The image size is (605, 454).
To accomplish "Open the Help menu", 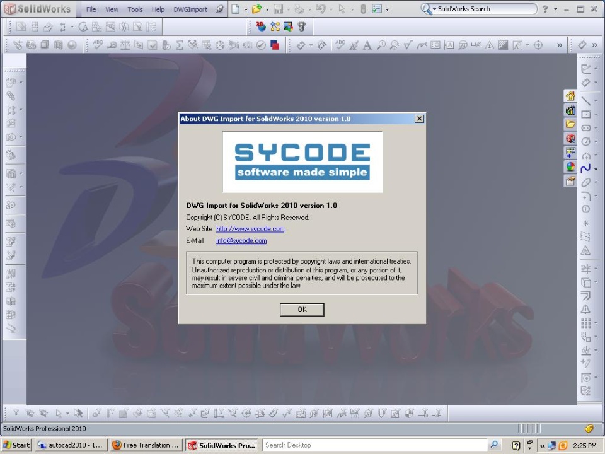I will pos(158,9).
